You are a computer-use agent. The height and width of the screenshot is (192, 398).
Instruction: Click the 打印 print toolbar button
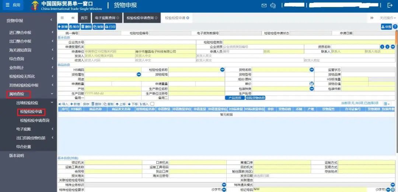coord(111,27)
